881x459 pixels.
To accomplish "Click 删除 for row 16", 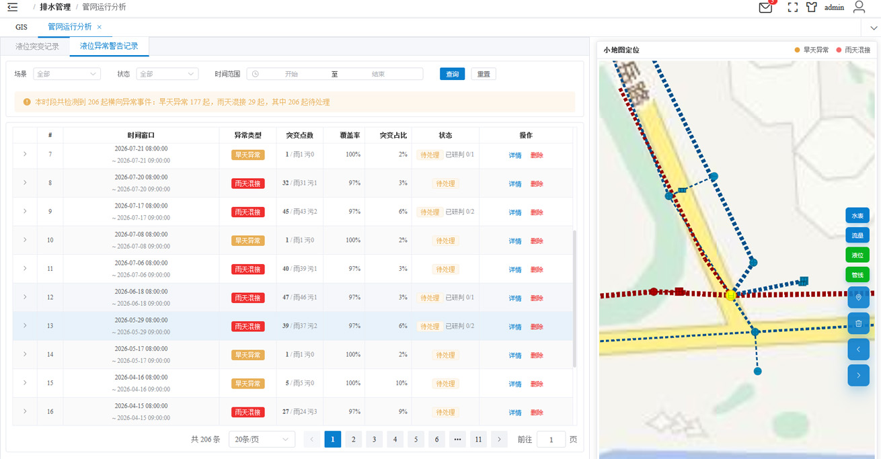I will (537, 413).
